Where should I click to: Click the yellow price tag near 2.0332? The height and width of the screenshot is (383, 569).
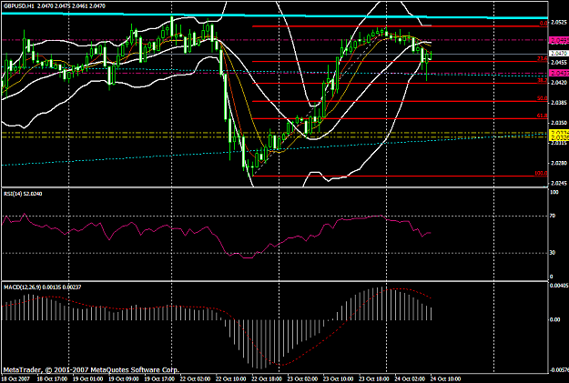click(559, 133)
